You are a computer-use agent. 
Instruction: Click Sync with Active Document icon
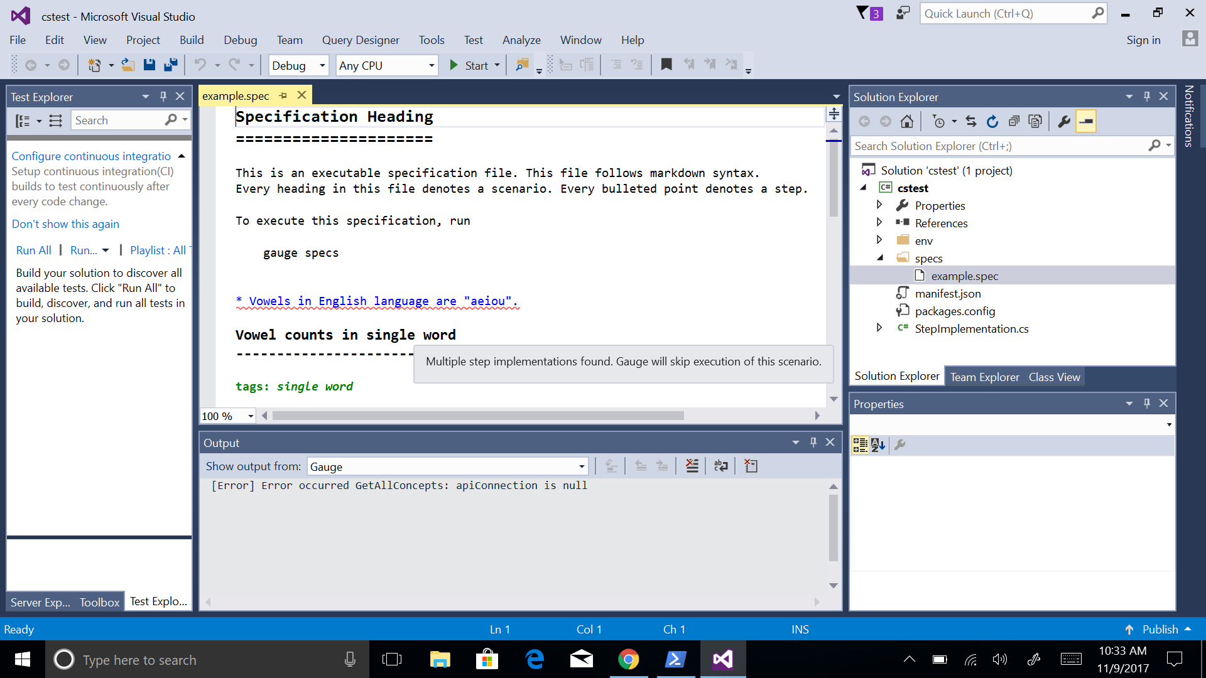click(x=971, y=121)
